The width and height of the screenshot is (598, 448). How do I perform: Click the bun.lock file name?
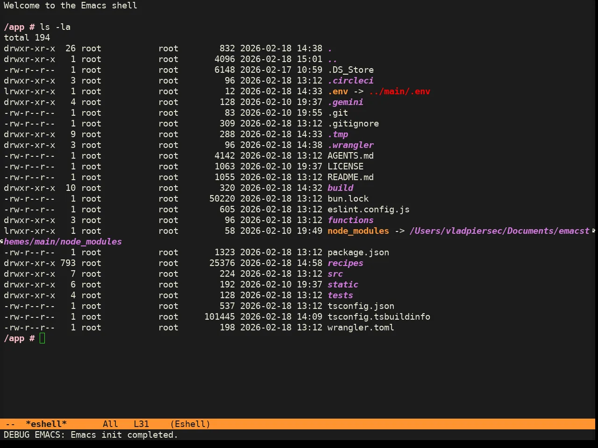(348, 199)
